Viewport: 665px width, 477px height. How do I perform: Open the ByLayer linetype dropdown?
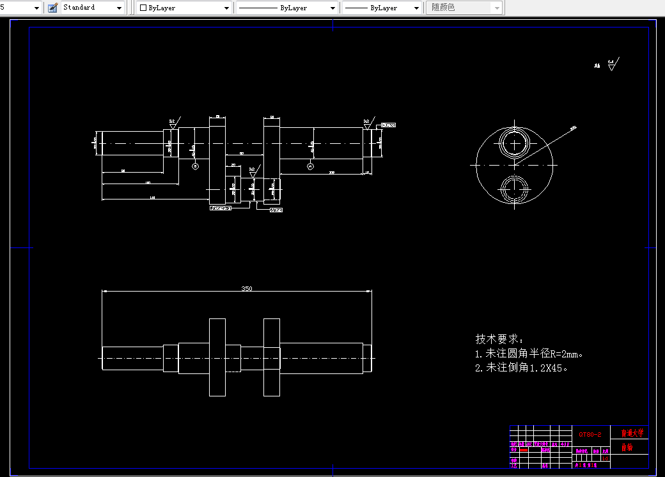click(286, 8)
